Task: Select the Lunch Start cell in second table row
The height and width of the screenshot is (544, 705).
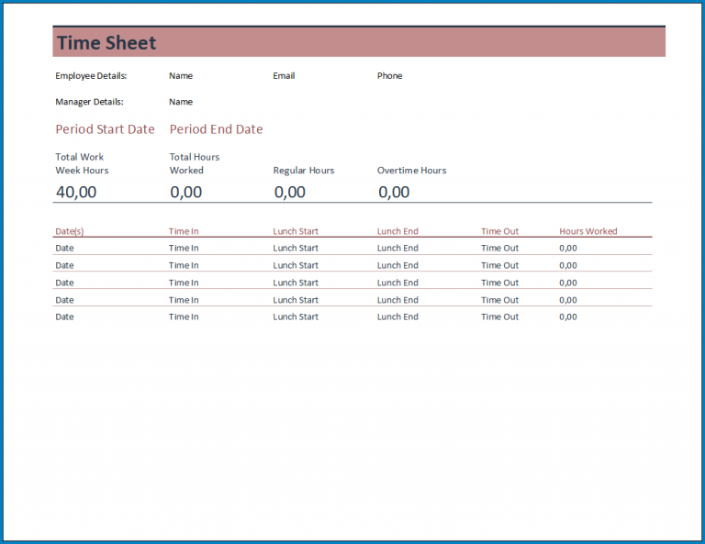Action: (296, 265)
